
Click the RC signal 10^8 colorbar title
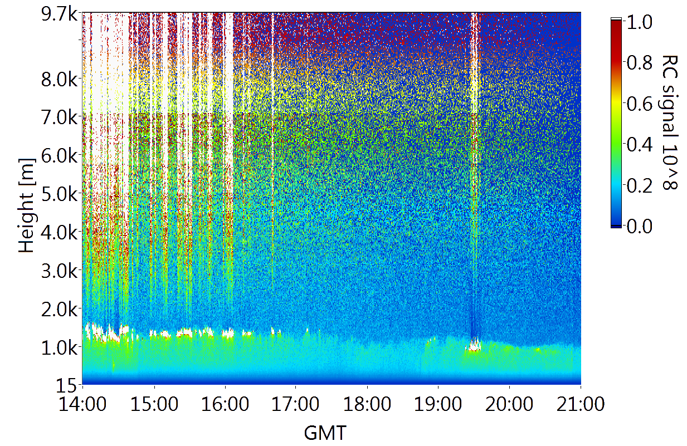670,124
